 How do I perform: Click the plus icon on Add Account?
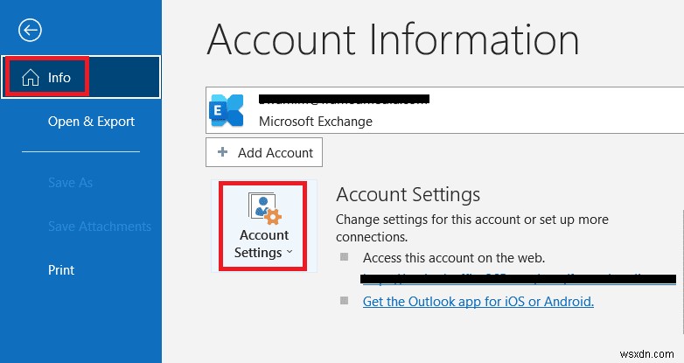tap(222, 152)
